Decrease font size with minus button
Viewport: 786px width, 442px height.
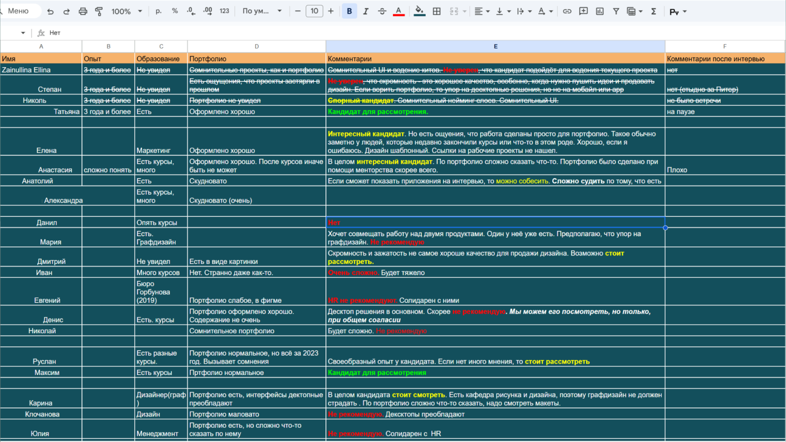(x=298, y=11)
